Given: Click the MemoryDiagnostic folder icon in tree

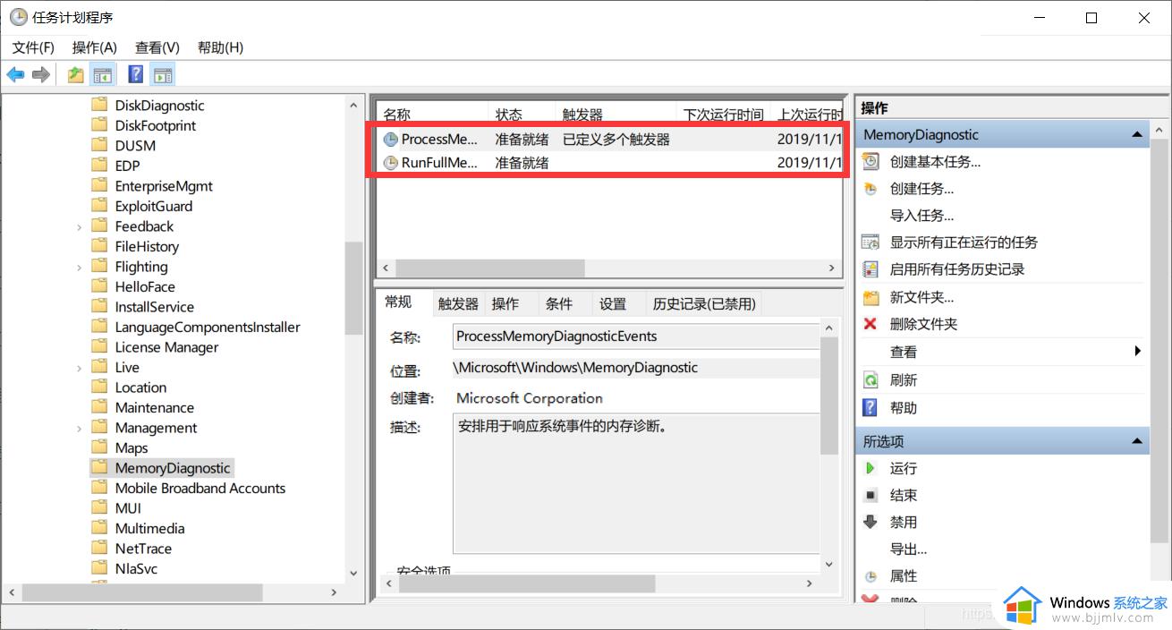Looking at the screenshot, I should tap(99, 468).
